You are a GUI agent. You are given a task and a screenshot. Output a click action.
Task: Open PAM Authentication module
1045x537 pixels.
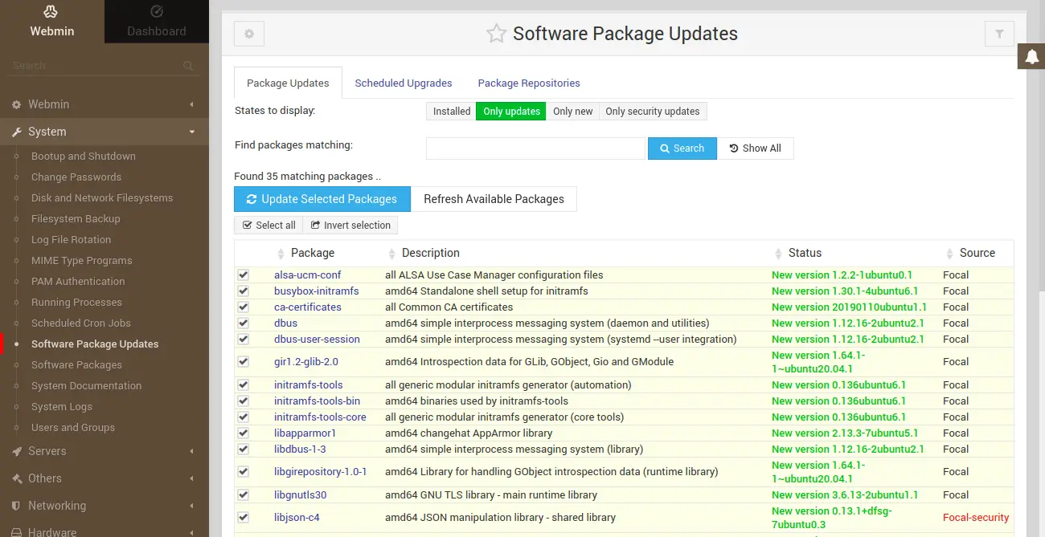[78, 282]
